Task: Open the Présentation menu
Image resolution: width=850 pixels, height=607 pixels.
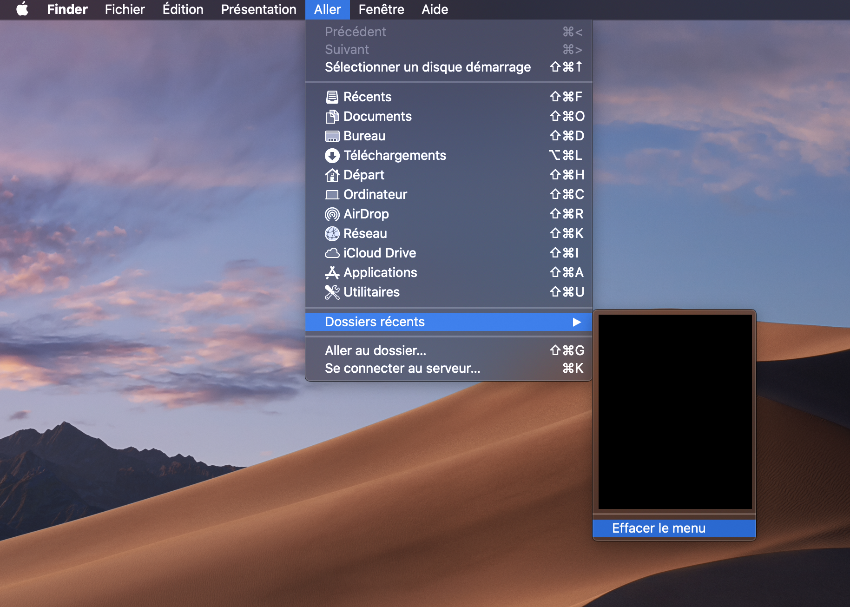Action: [x=258, y=9]
